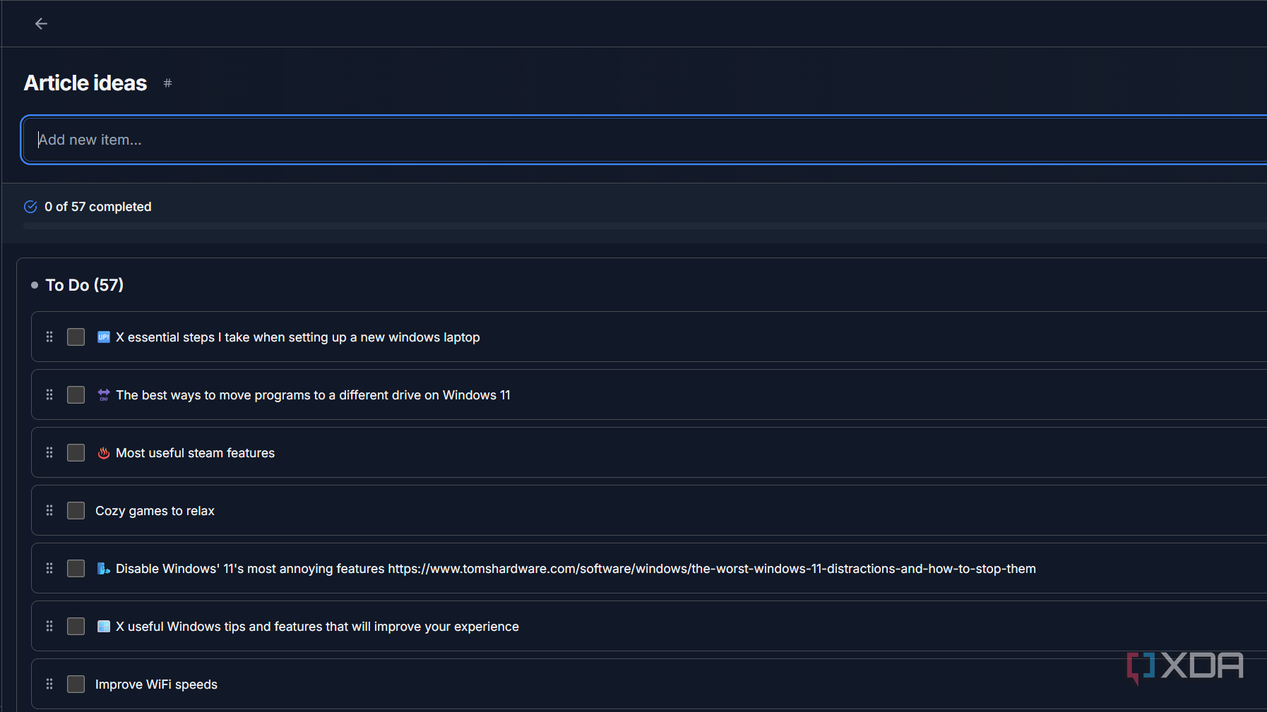Click the steam emoji on steam features item
1267x712 pixels.
[104, 453]
